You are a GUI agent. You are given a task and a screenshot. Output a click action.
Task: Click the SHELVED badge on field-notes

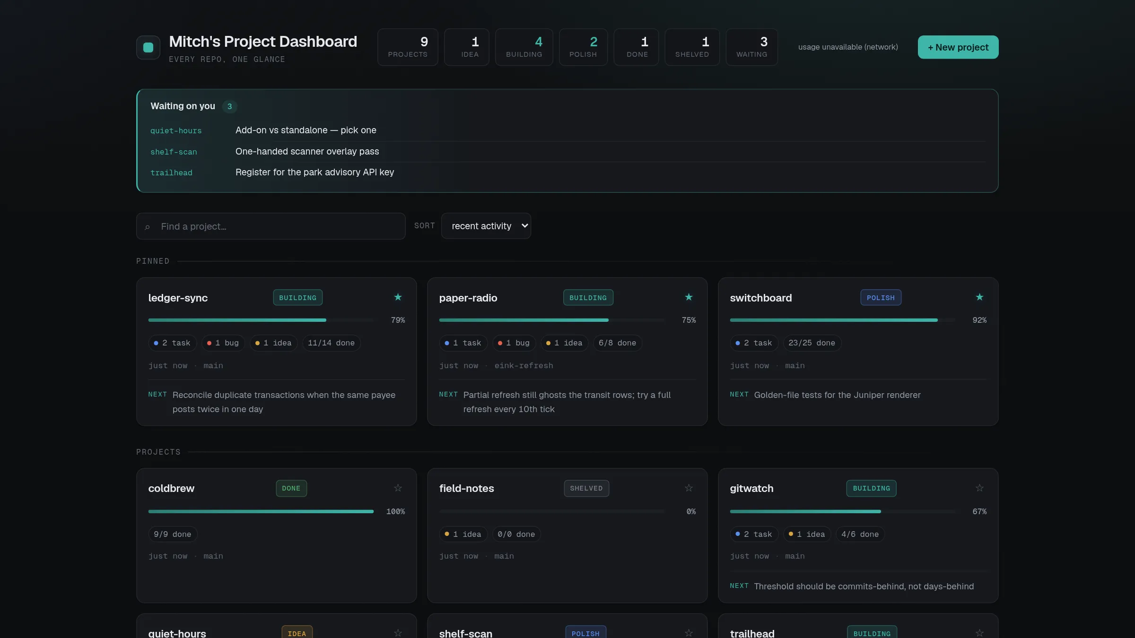tap(586, 489)
